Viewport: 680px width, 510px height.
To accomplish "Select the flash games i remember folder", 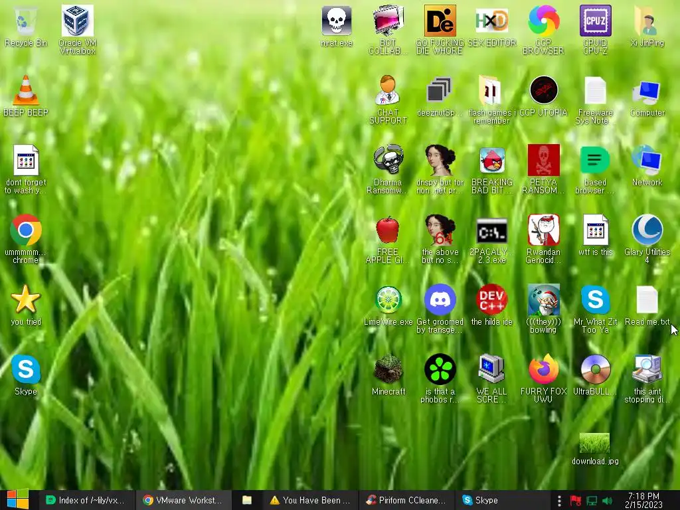I will pyautogui.click(x=491, y=90).
